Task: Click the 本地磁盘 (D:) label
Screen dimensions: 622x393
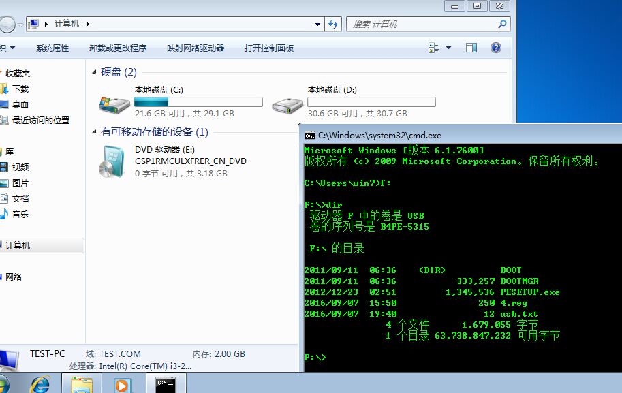Action: (x=332, y=90)
